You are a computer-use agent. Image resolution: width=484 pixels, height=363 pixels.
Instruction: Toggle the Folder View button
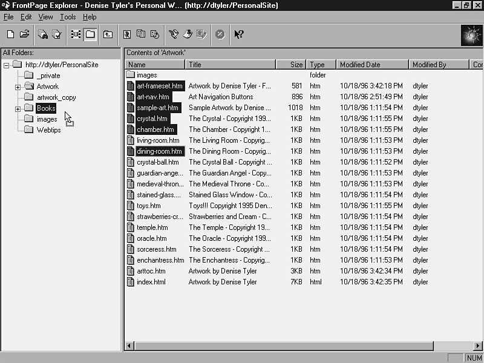click(90, 34)
